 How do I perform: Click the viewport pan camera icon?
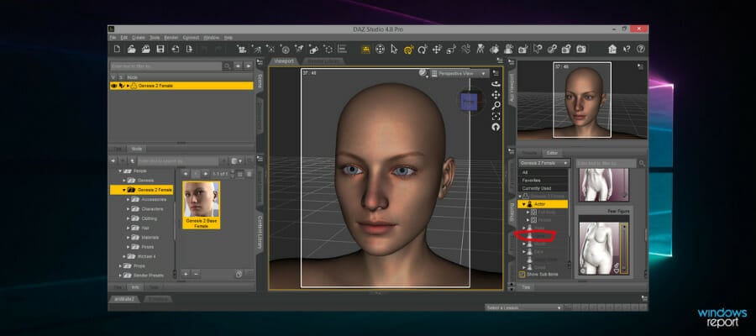496,94
